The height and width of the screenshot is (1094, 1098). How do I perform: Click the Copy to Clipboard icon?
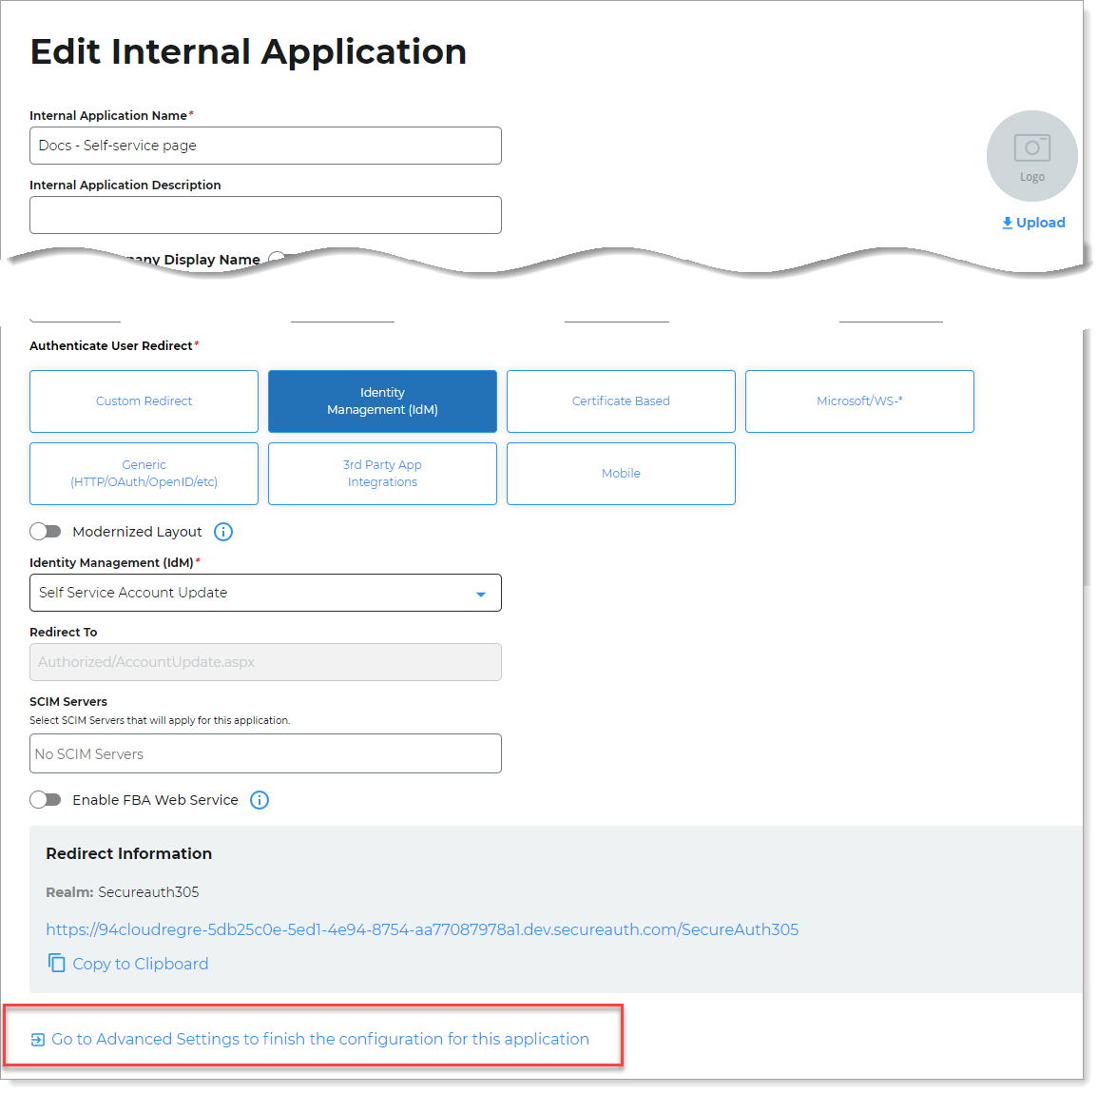(57, 963)
